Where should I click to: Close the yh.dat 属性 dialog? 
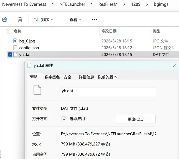[175, 66]
